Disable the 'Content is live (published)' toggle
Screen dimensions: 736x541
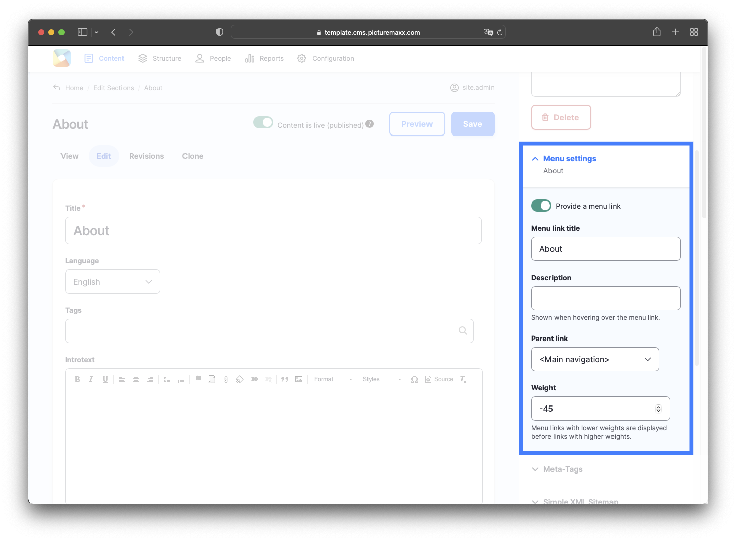coord(263,122)
